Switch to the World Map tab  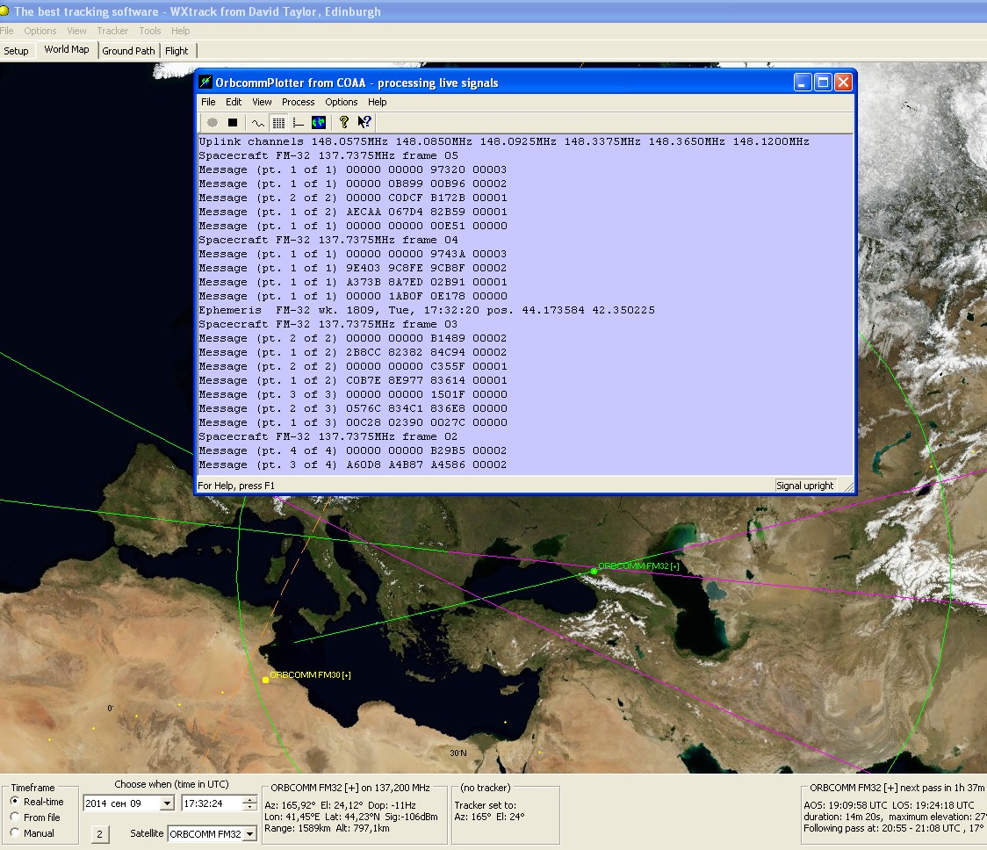click(x=67, y=50)
